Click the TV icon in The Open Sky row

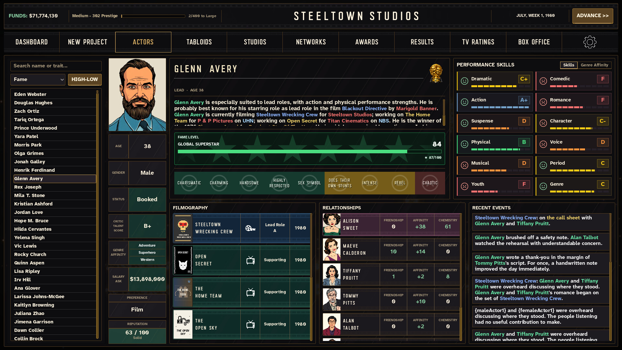coord(250,324)
